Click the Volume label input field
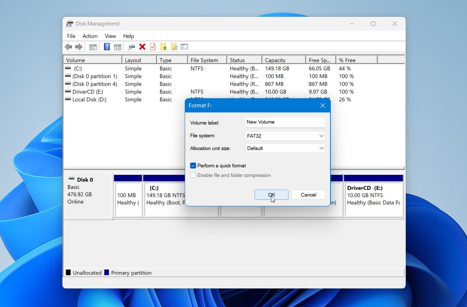The image size is (467, 307). coord(285,122)
